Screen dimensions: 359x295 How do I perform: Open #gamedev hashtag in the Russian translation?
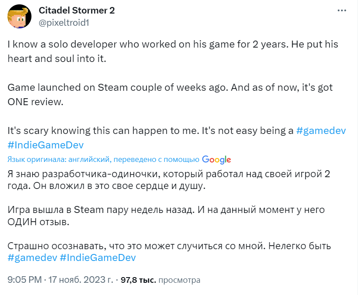click(x=31, y=258)
